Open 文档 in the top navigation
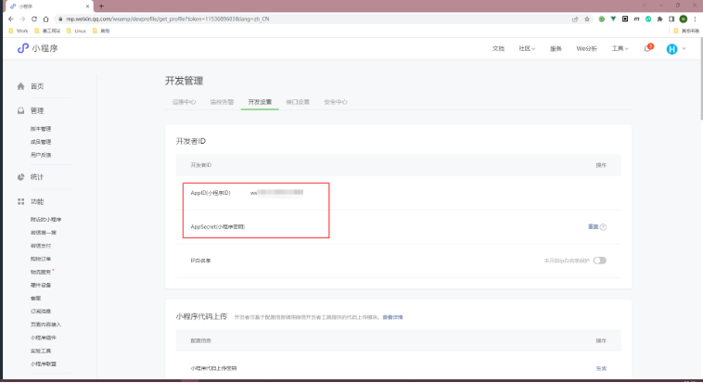Screen dimensions: 703x383 499,48
